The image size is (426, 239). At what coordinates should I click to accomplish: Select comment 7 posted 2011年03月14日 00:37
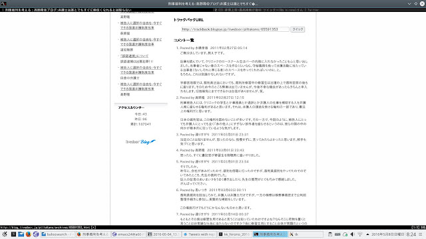pos(214,214)
